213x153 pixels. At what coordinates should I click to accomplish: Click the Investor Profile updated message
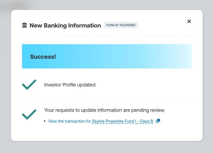(70, 85)
